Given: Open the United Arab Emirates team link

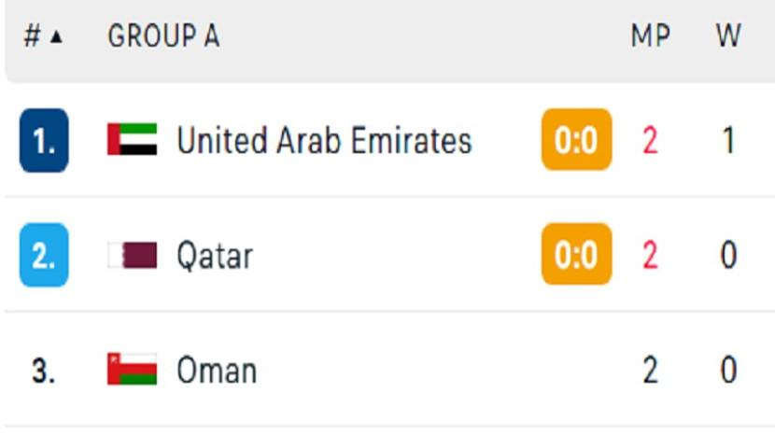Looking at the screenshot, I should click(324, 141).
